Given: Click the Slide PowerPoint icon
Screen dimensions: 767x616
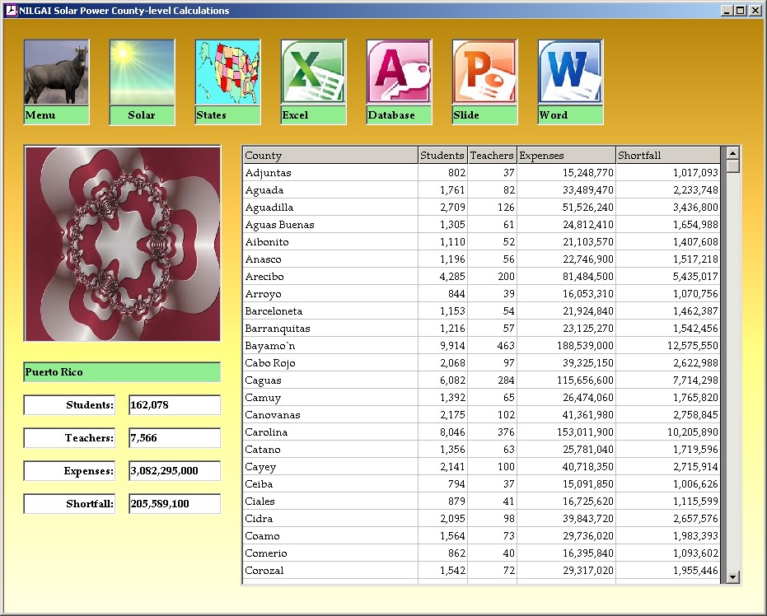Looking at the screenshot, I should (484, 72).
